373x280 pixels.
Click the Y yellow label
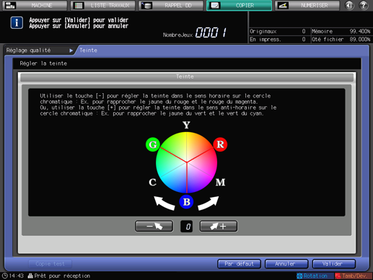(x=186, y=125)
